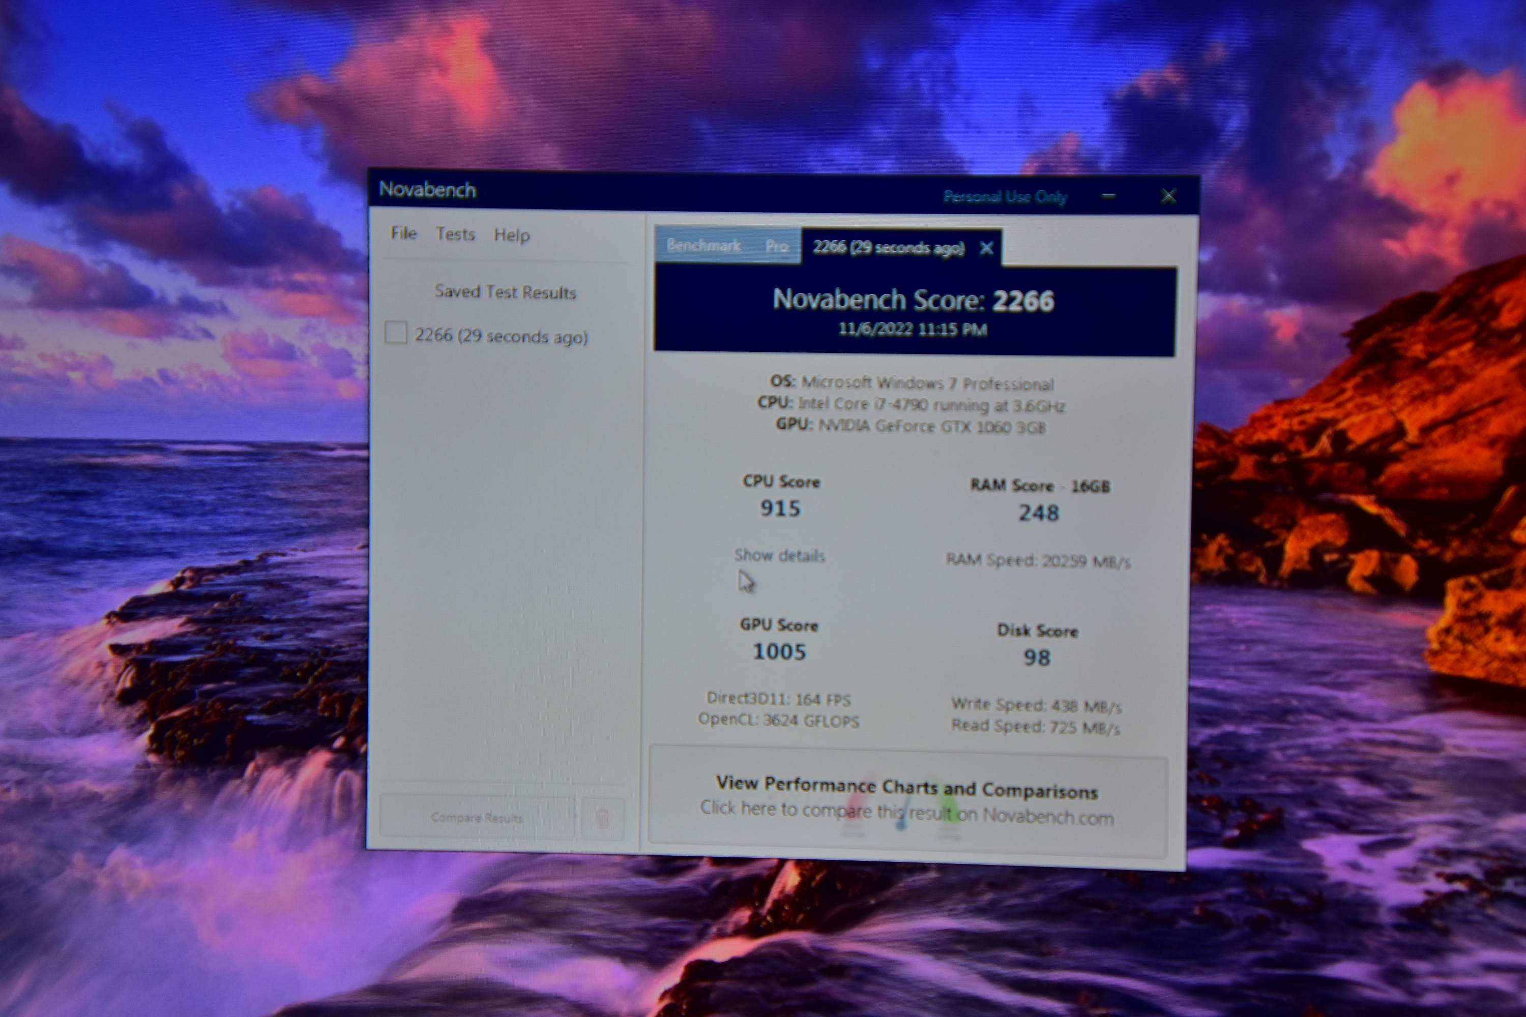The width and height of the screenshot is (1526, 1017).
Task: Click the OS line 'Microsoft Windows 7 Professional'
Action: pyautogui.click(x=912, y=383)
